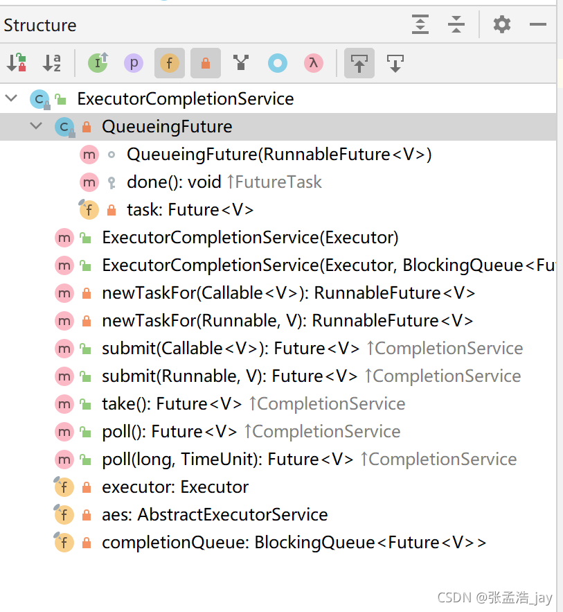Select the QueueingFuture(RunnableFuture<V>) constructor
Screen dimensions: 563x612
pos(279,155)
